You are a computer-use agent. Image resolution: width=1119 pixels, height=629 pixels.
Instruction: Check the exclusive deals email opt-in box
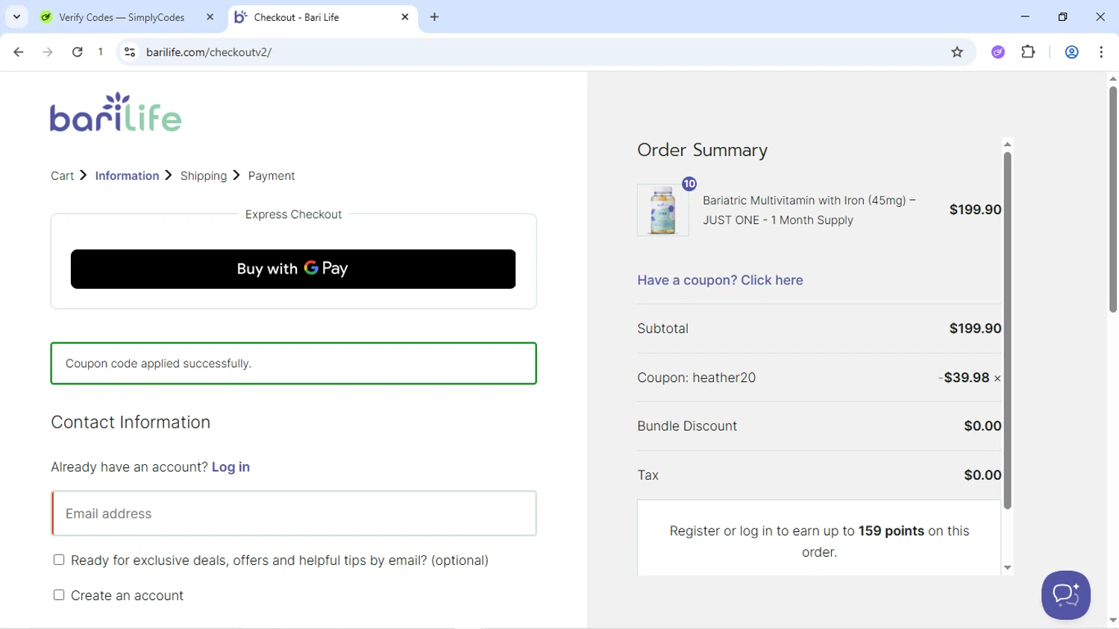pyautogui.click(x=59, y=560)
